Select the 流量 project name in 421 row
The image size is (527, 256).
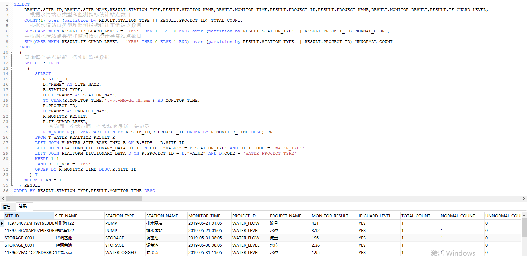point(290,223)
